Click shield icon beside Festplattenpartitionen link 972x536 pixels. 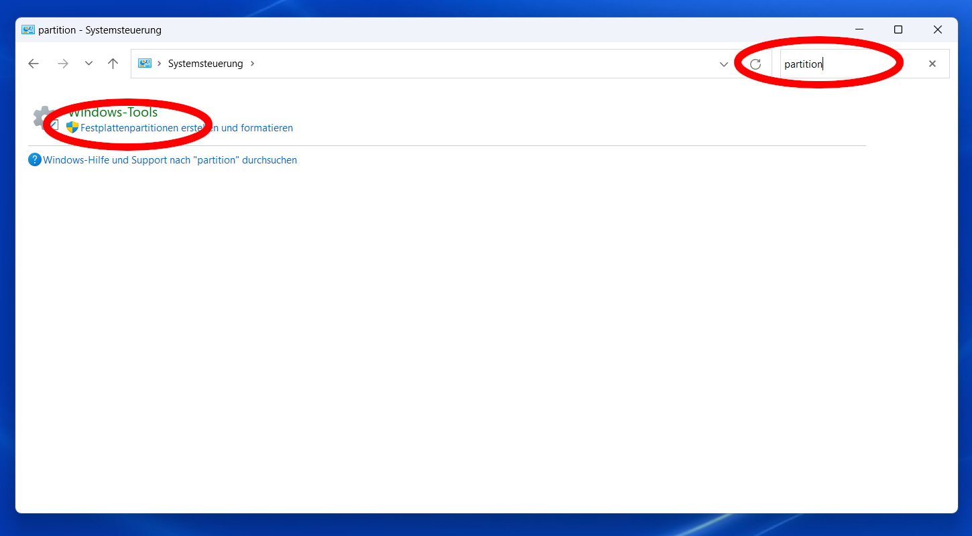tap(72, 127)
